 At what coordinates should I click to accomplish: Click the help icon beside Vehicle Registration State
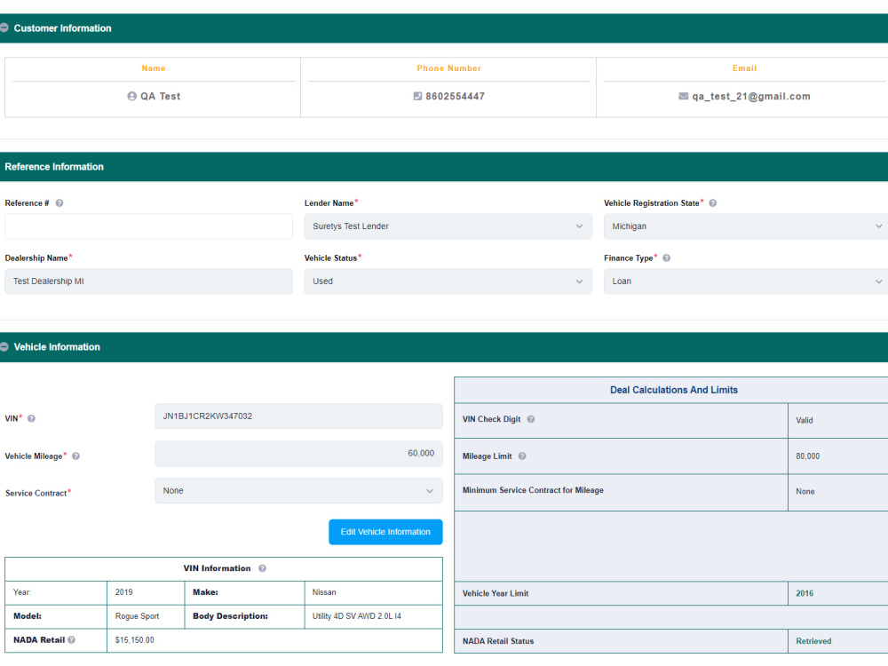tap(712, 202)
